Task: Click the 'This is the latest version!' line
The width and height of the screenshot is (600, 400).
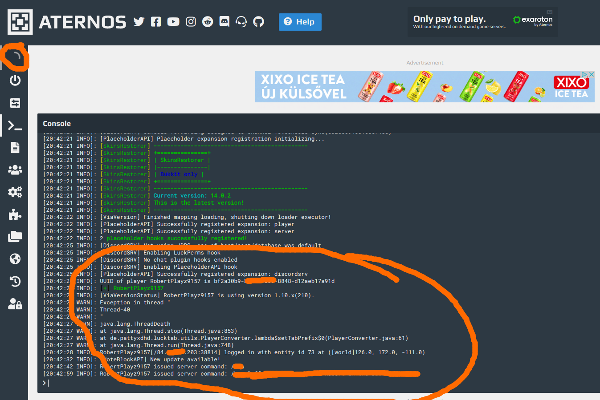Action: click(x=144, y=203)
